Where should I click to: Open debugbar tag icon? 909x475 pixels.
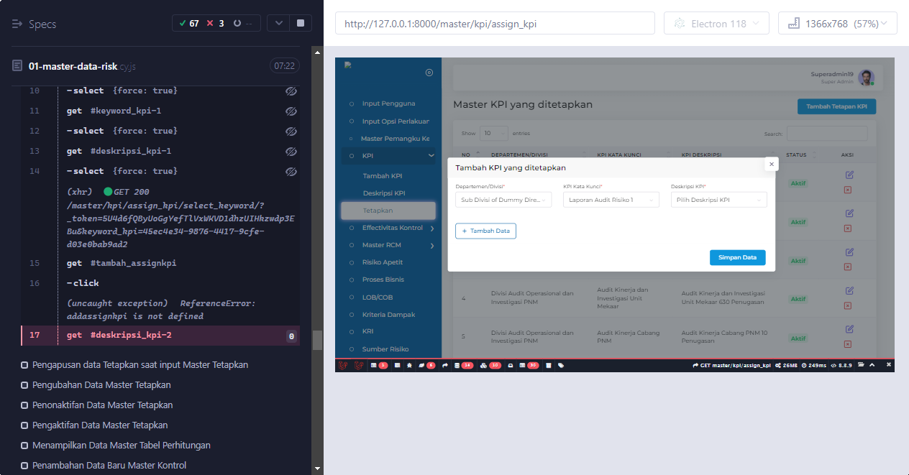click(561, 365)
